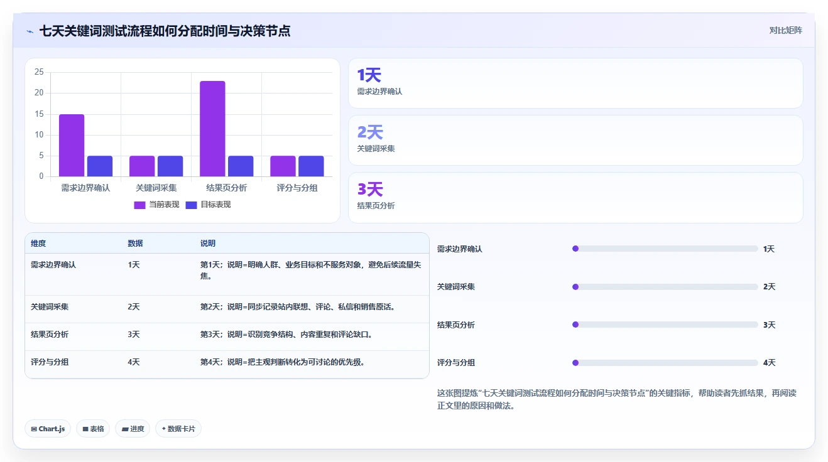Click the chart's 25 y-axis label
The height and width of the screenshot is (462, 828).
pos(39,72)
